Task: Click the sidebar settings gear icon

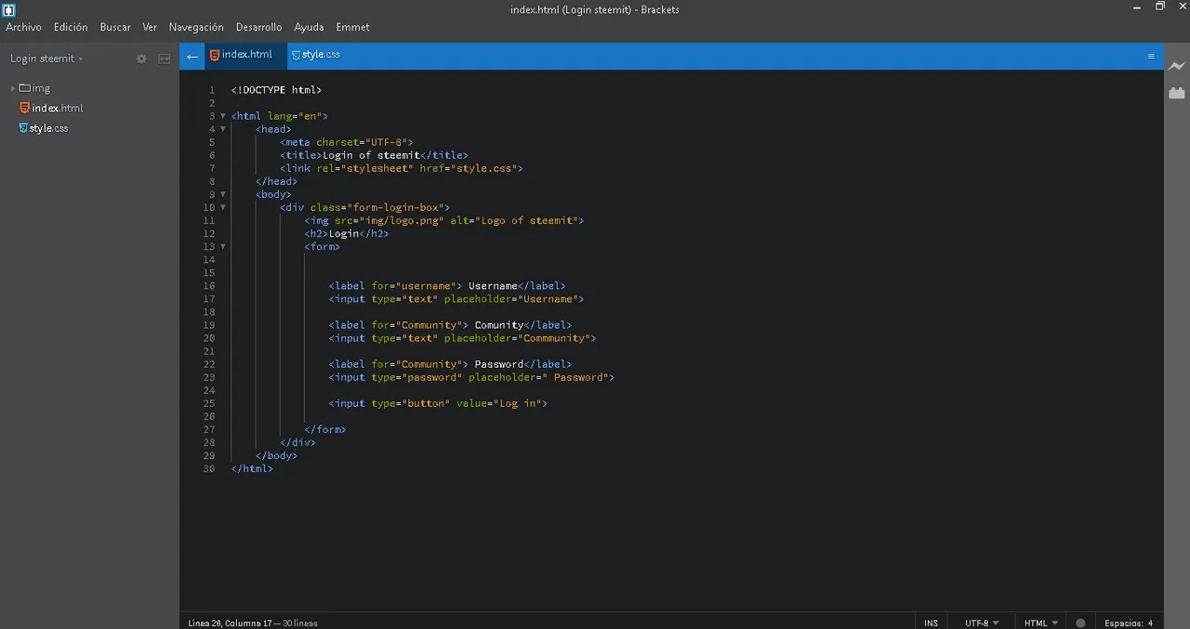Action: pos(141,59)
